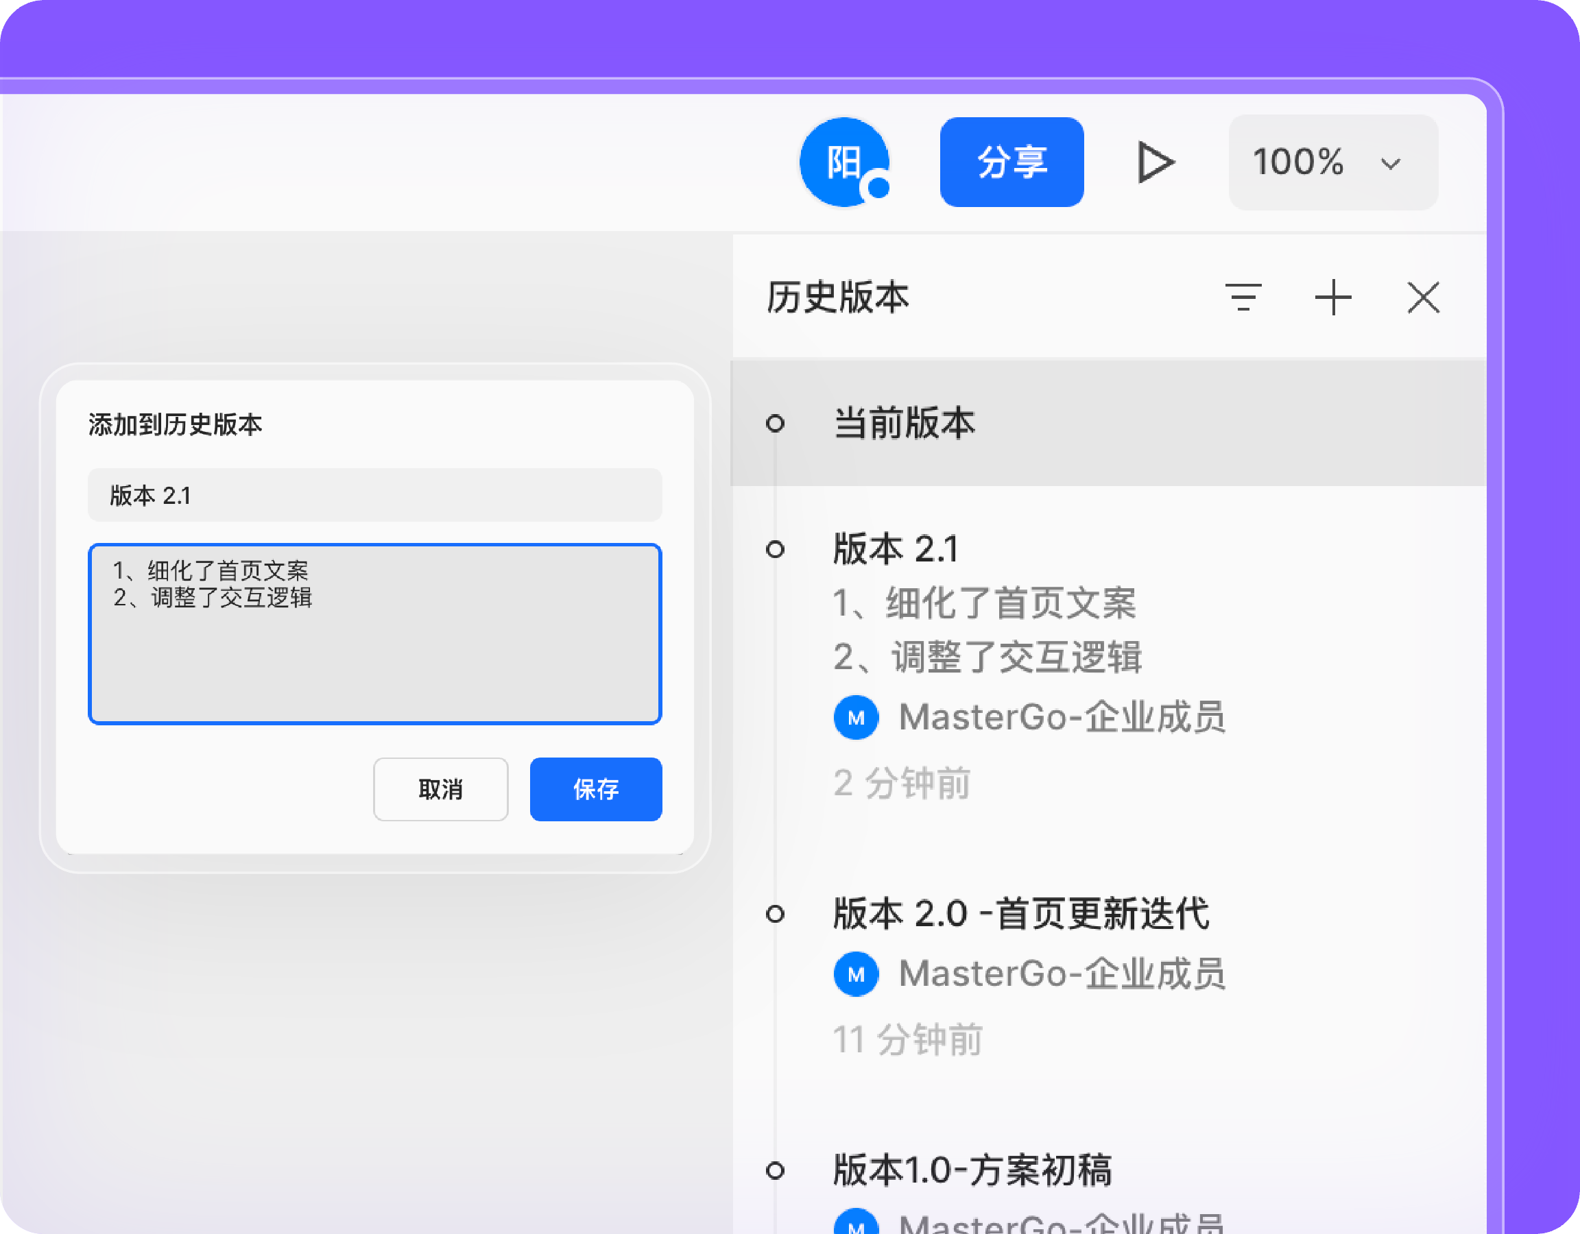The image size is (1580, 1234).
Task: Close the 历史版本 panel
Action: pyautogui.click(x=1423, y=298)
